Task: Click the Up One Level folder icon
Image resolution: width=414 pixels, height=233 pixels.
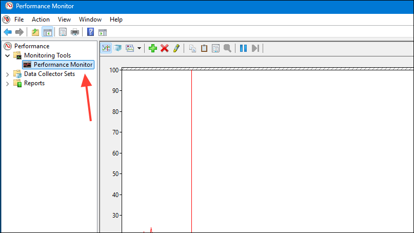Action: 35,32
